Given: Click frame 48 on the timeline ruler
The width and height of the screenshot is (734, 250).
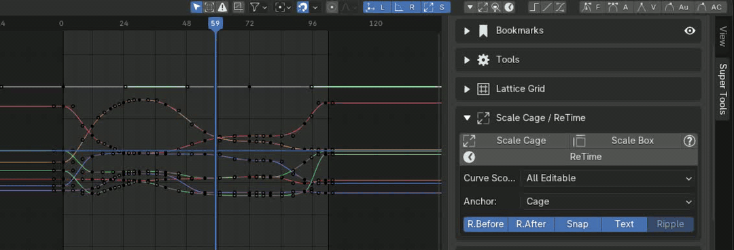Looking at the screenshot, I should [186, 23].
